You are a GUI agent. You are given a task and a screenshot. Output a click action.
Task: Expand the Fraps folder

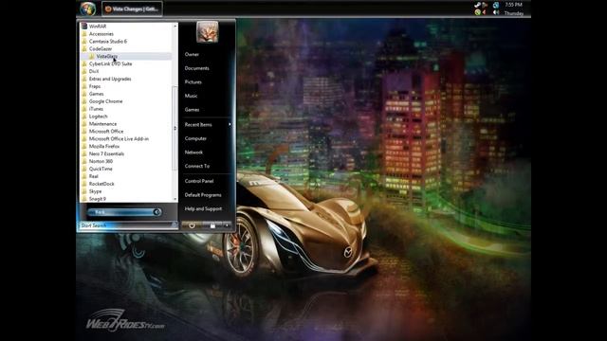pos(95,86)
